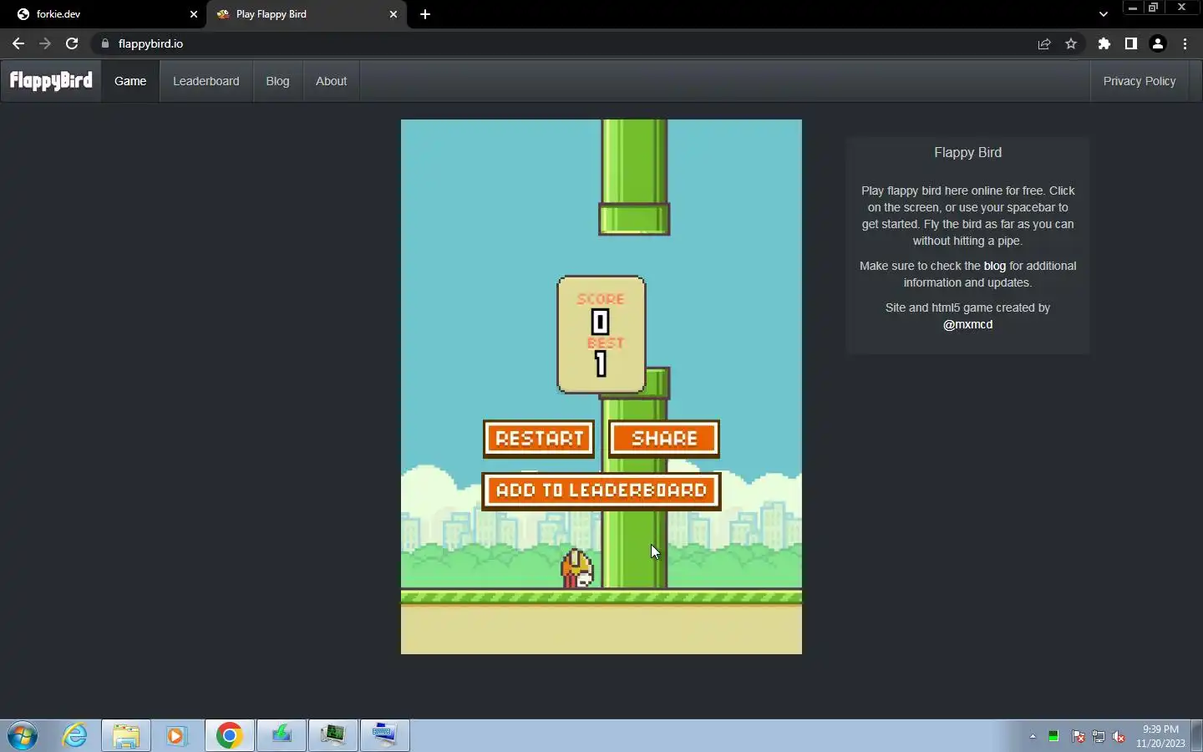Screen dimensions: 1203x752
Task: Reload the flappybird.io page
Action: (72, 43)
